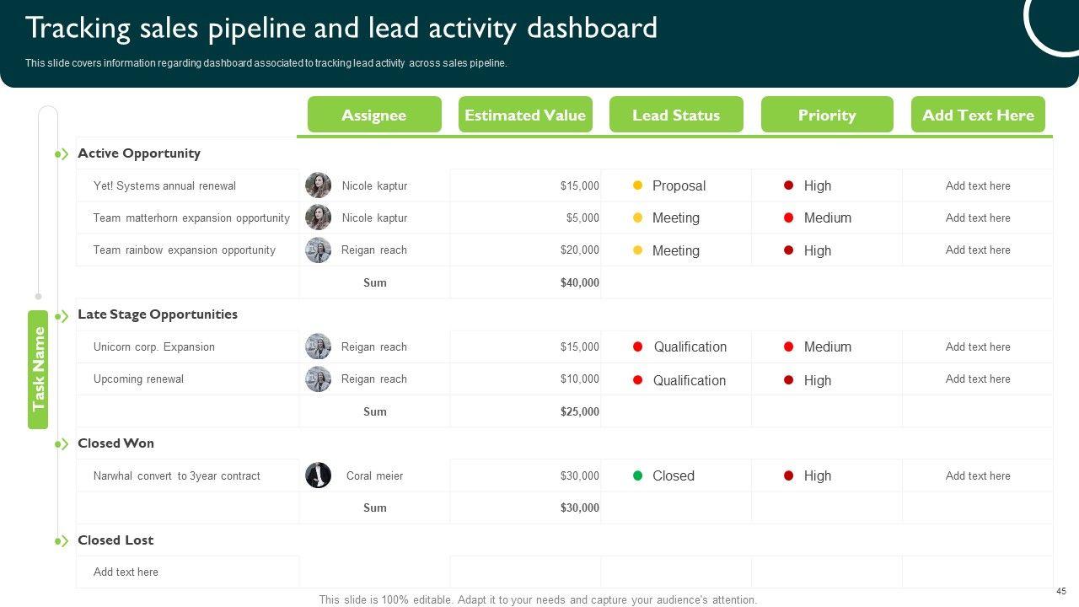This screenshot has height=607, width=1079.
Task: Click the Add Text Here header button
Action: click(x=978, y=115)
